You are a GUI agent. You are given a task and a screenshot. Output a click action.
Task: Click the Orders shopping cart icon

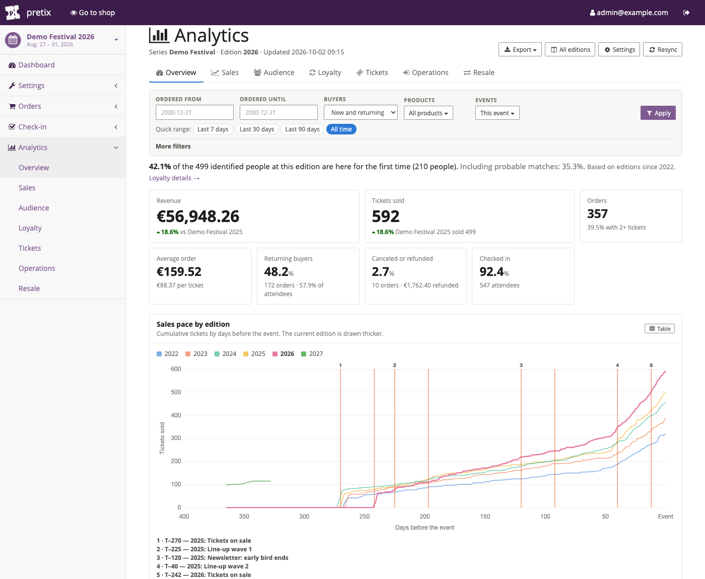point(12,106)
